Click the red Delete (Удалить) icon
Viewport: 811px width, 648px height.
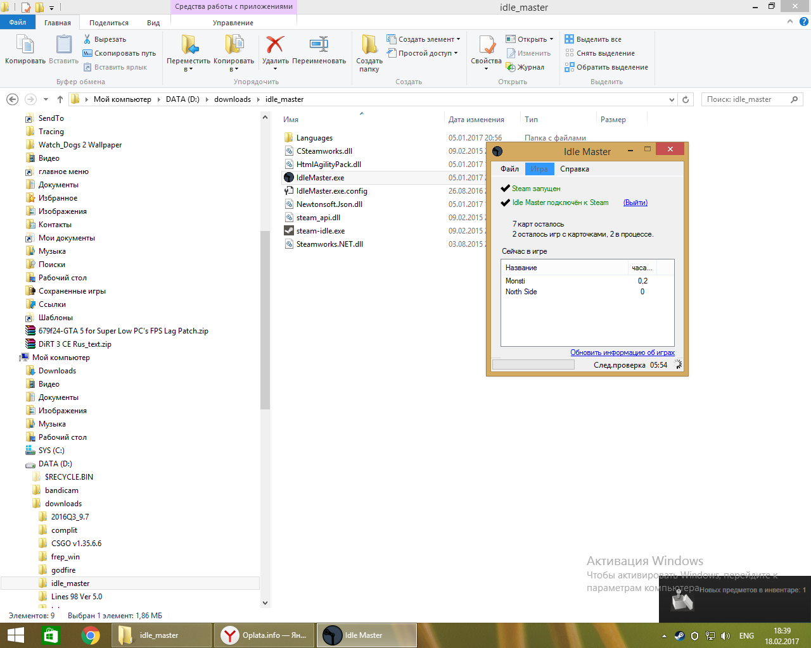pyautogui.click(x=275, y=44)
